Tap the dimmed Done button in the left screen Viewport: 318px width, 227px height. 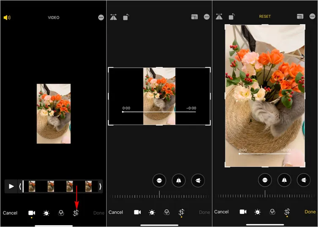click(99, 213)
